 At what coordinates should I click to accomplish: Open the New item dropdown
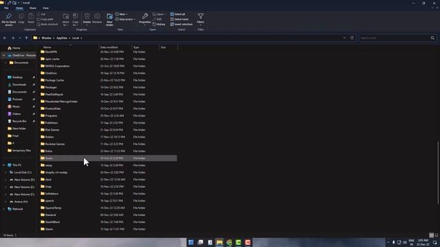[122, 14]
